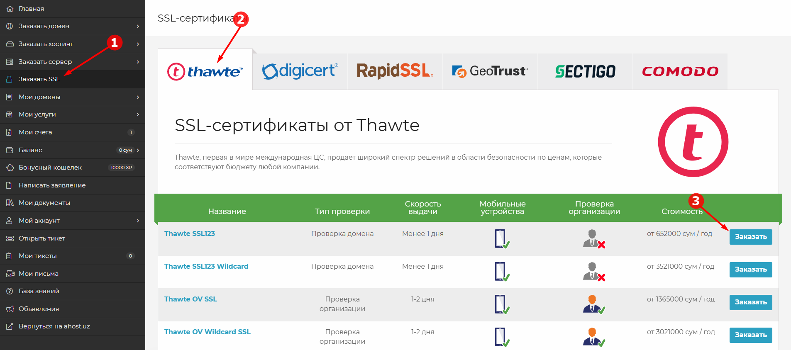
Task: Click the user icon for Мой аккаунт
Action: coord(10,221)
